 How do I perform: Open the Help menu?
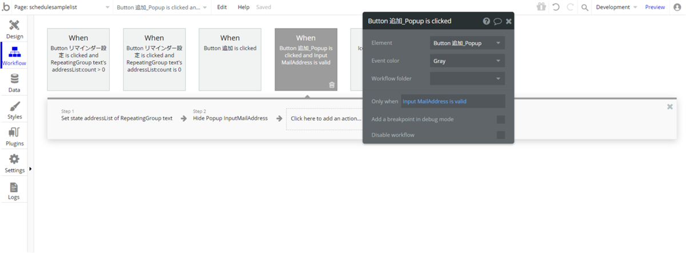[244, 7]
